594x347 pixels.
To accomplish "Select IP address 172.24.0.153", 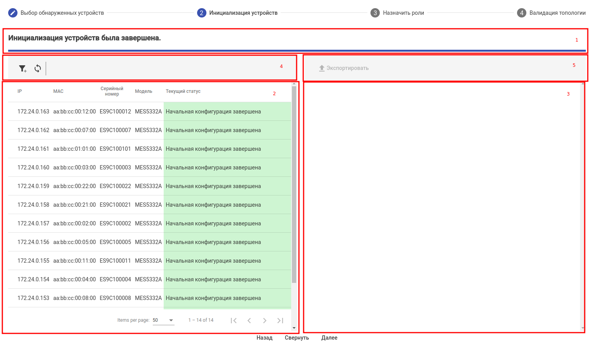I will (x=33, y=298).
